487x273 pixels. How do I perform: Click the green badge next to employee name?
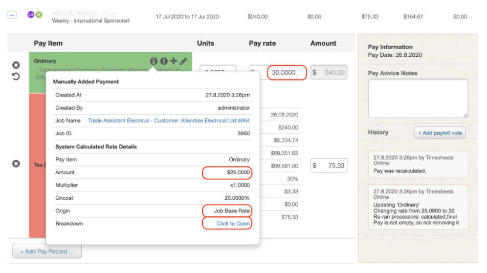(x=39, y=15)
